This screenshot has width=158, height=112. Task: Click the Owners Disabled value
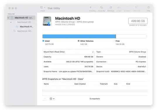point(142,57)
